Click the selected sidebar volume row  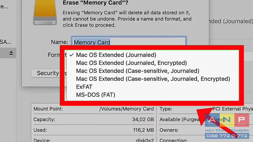pyautogui.click(x=8, y=53)
